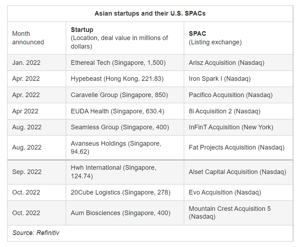Click the 'Month announced' column header

28,38
